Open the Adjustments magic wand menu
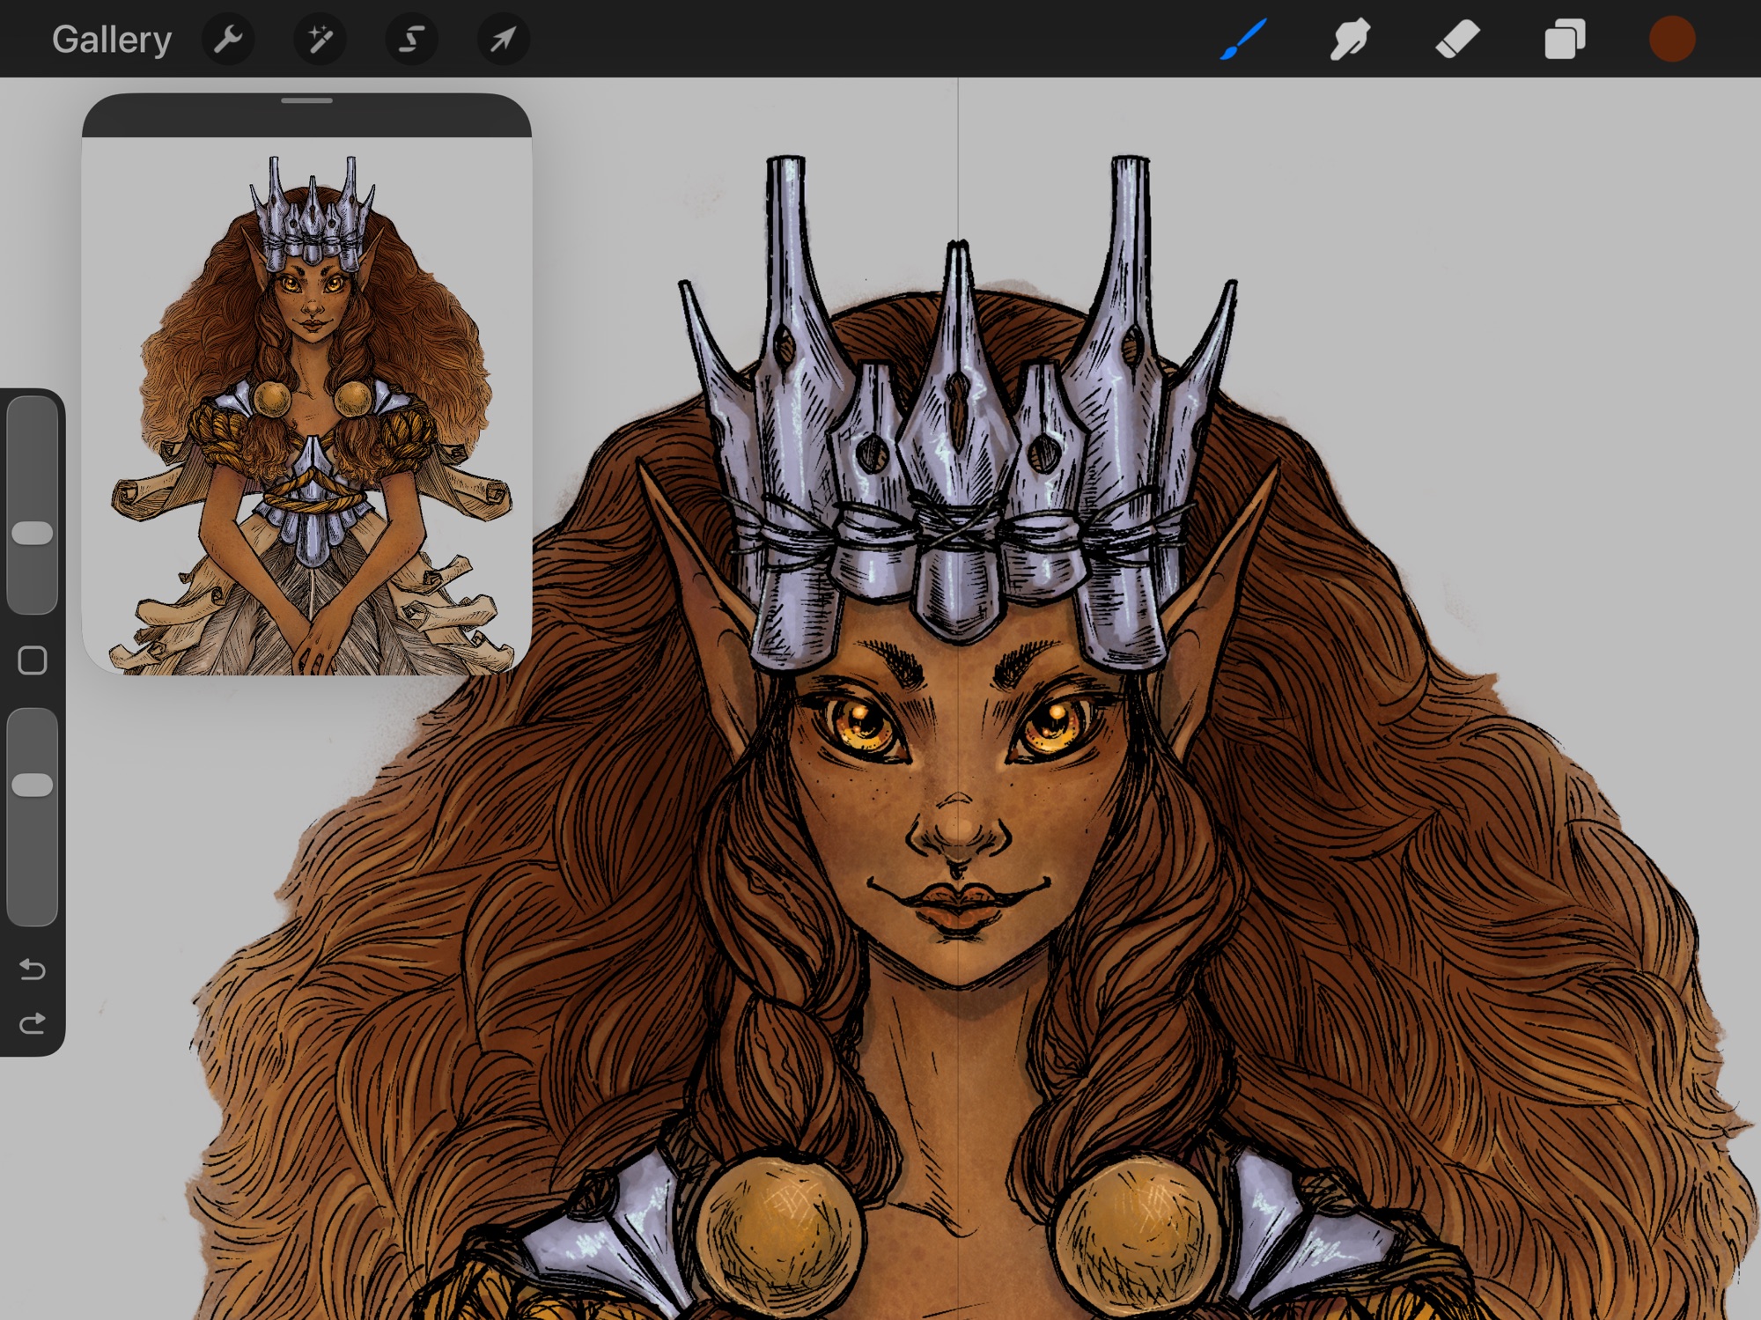The image size is (1761, 1320). (320, 40)
